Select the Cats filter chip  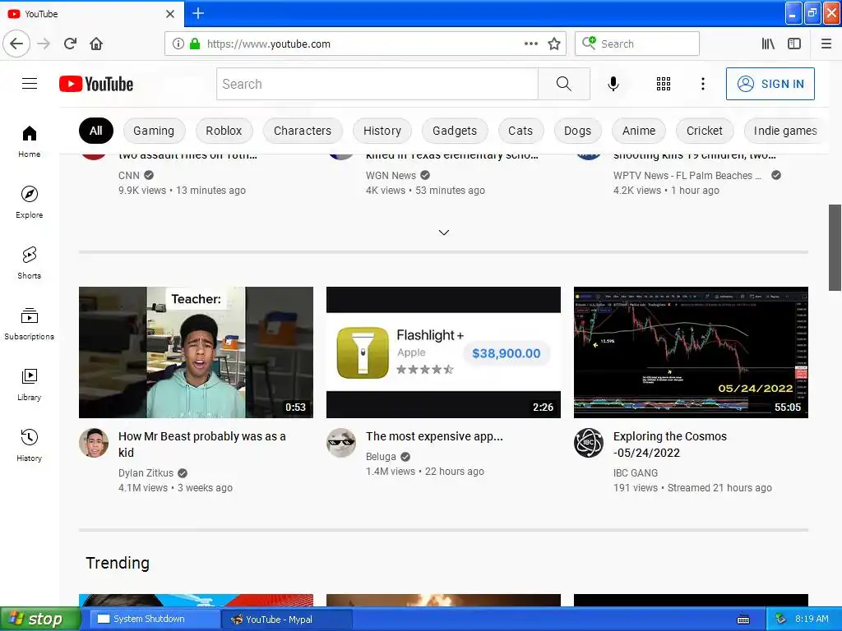(x=520, y=131)
